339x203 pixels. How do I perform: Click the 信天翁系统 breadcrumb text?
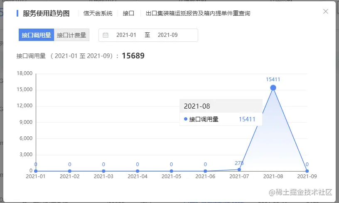[98, 13]
